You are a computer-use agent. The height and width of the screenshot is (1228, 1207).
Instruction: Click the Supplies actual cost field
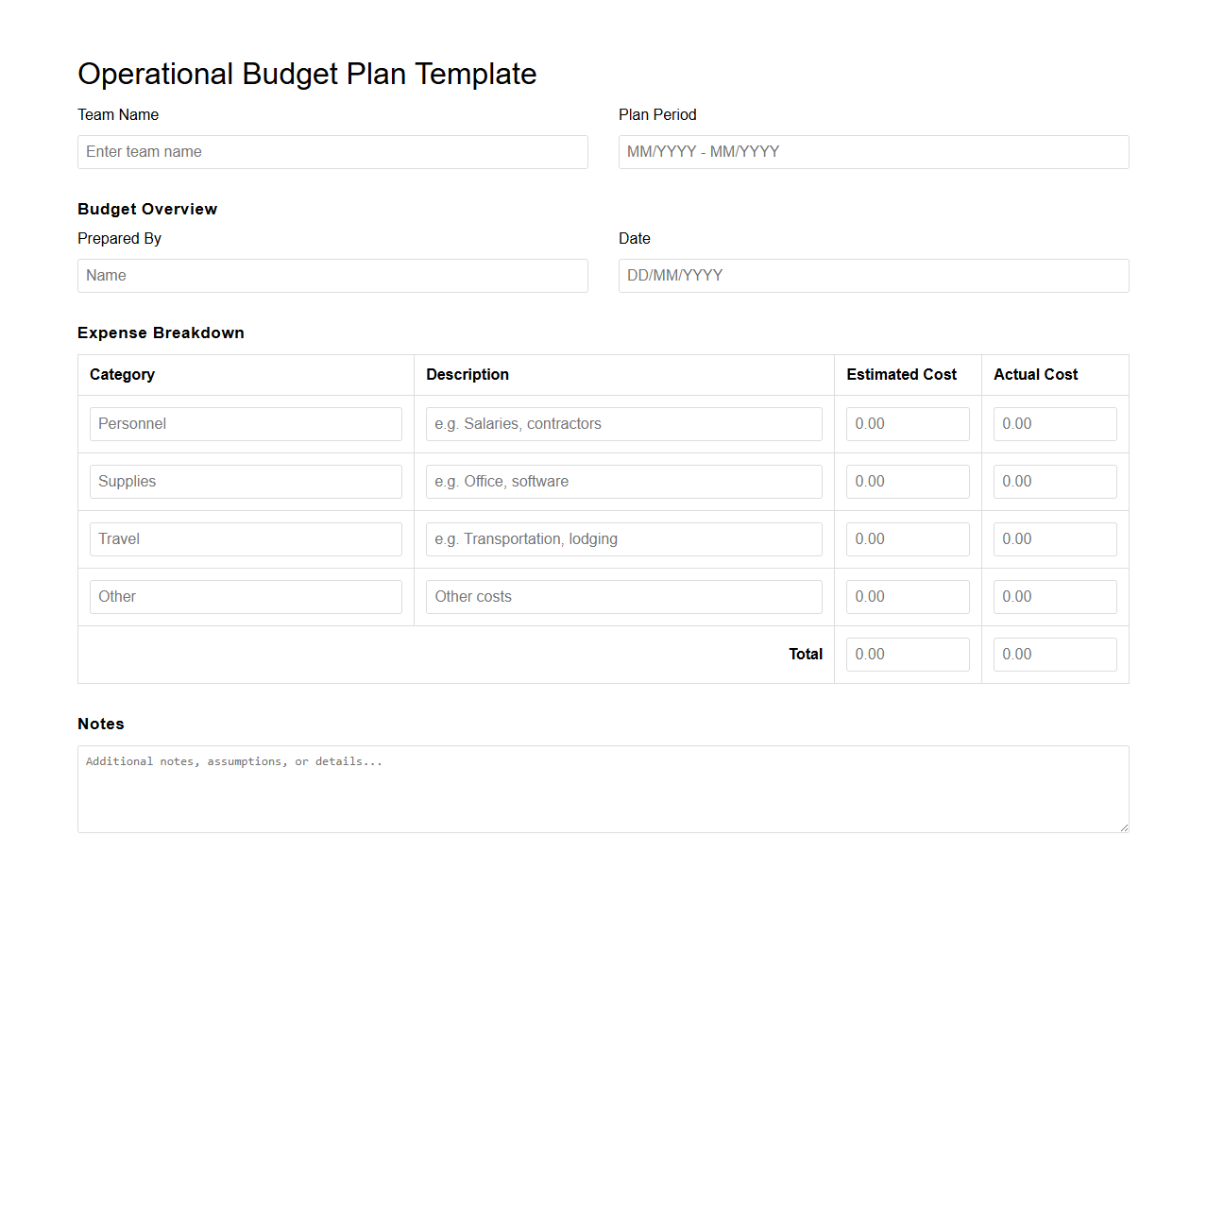pos(1055,482)
